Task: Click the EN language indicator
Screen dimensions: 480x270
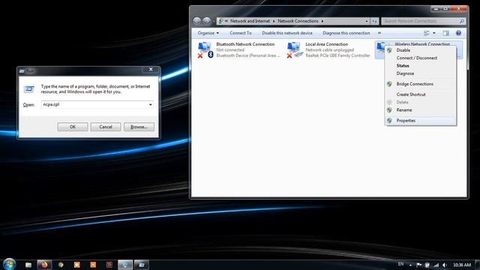Action: 400,264
